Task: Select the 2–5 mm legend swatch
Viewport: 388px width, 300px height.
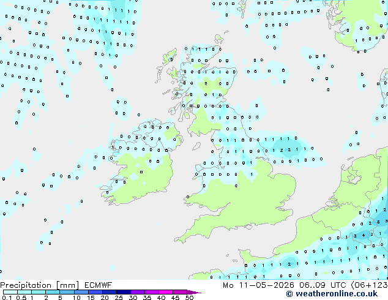Action: pos(53,292)
